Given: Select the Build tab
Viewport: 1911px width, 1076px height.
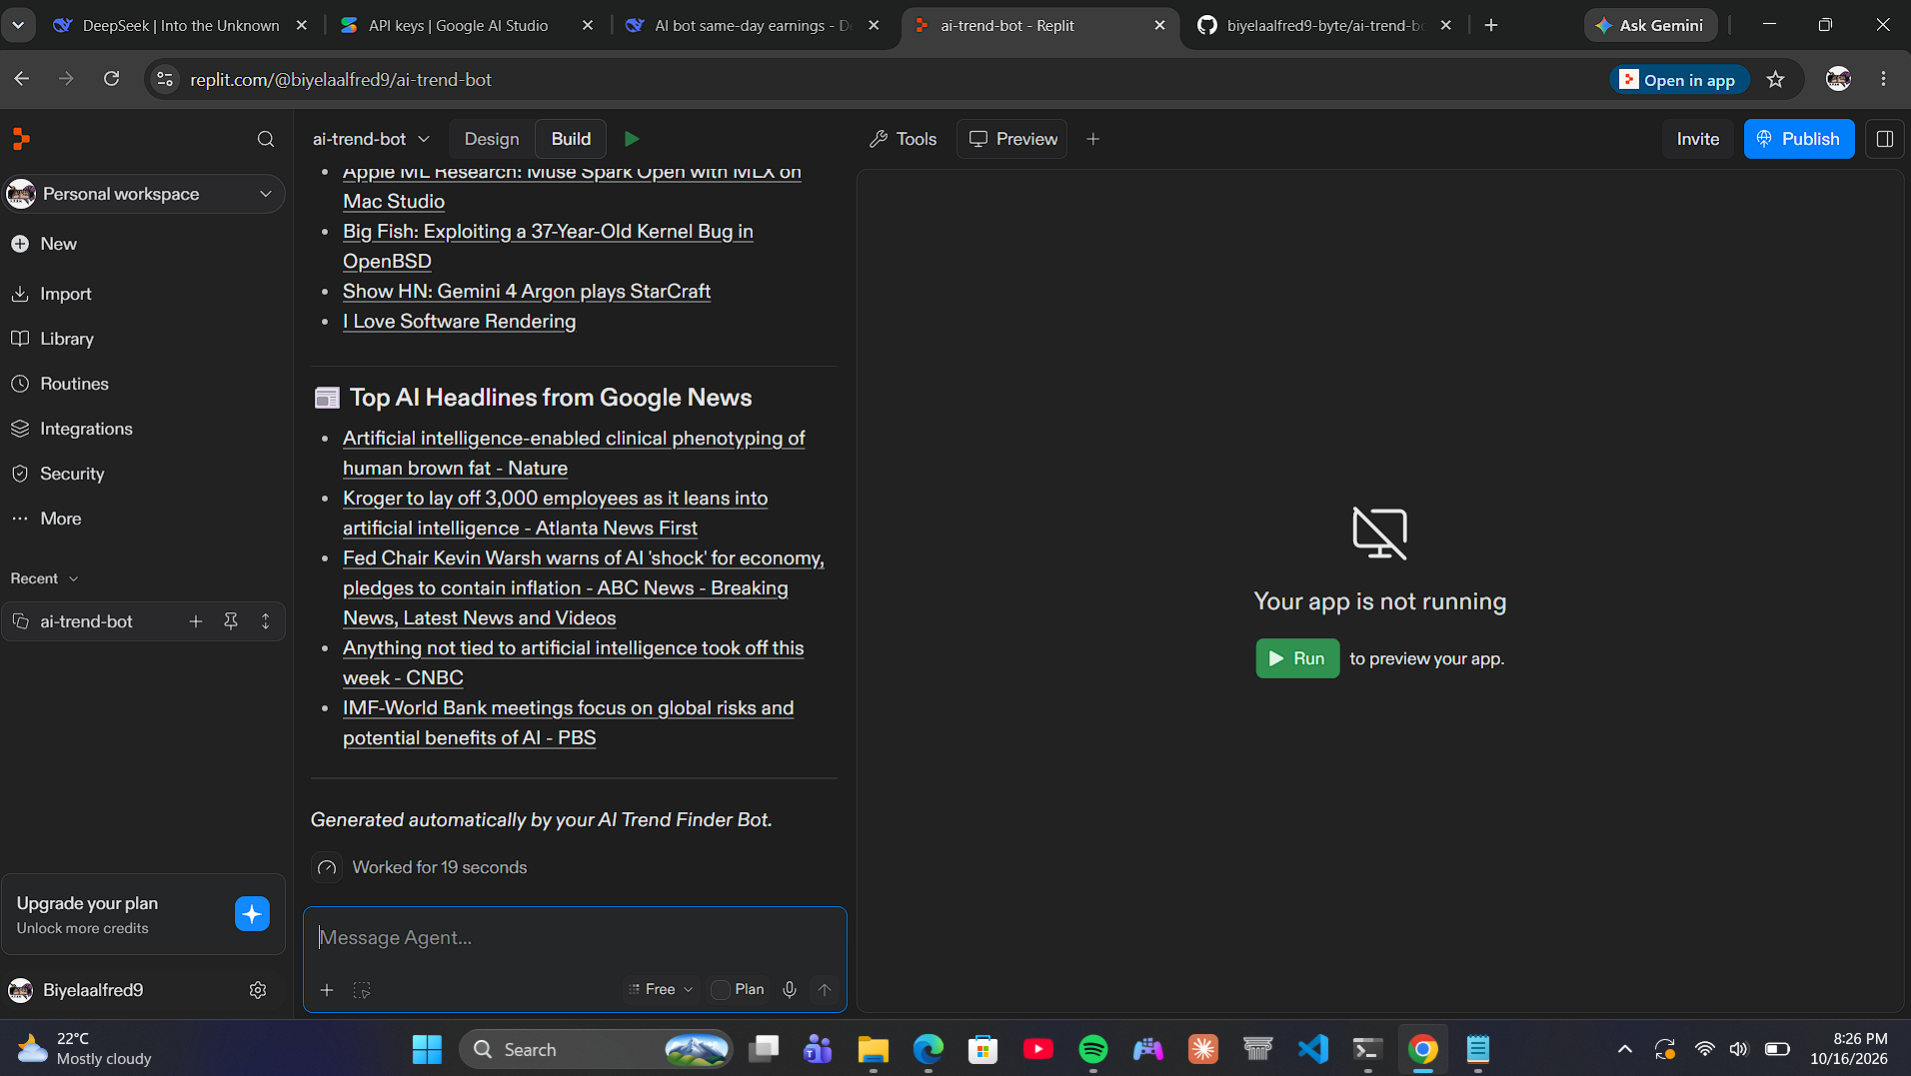Looking at the screenshot, I should tap(571, 139).
